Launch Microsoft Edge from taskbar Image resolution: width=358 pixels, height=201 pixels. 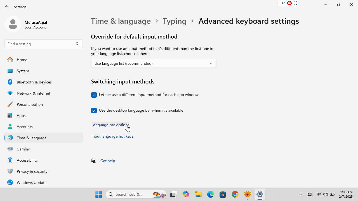[210, 194]
